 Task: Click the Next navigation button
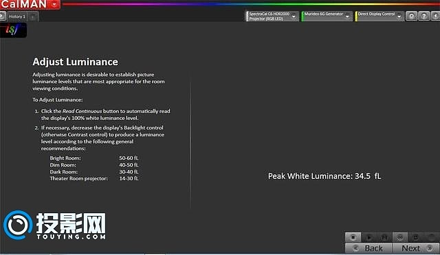point(416,248)
